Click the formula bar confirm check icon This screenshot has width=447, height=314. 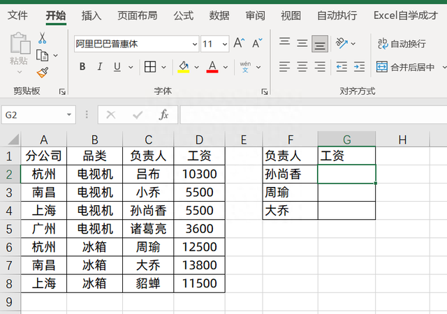[138, 115]
